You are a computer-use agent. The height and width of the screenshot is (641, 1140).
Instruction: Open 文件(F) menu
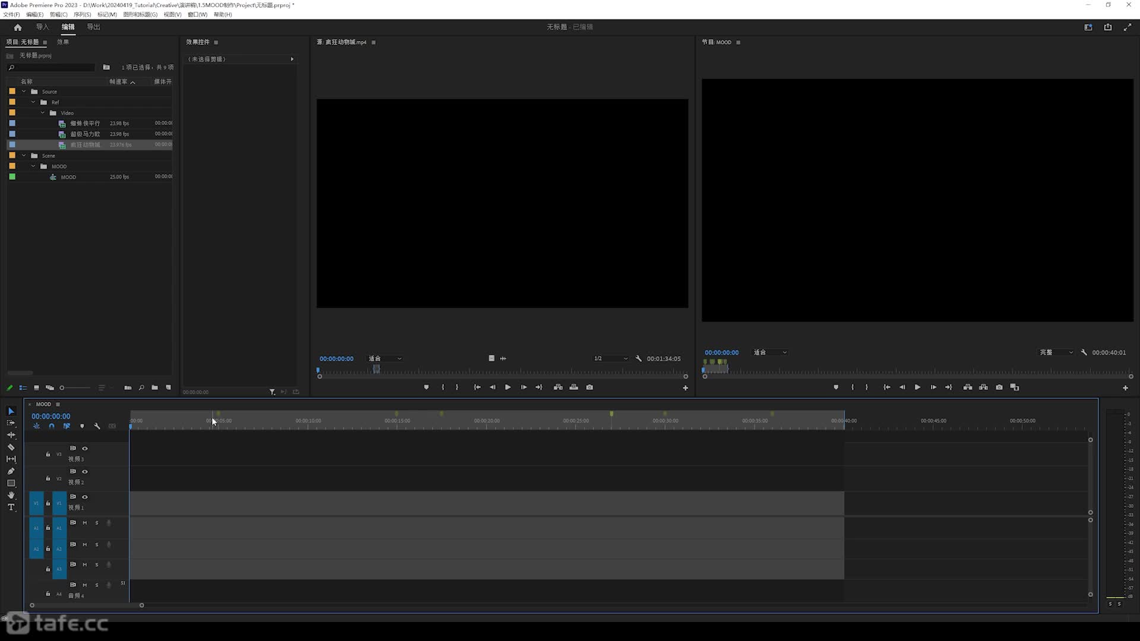[11, 14]
